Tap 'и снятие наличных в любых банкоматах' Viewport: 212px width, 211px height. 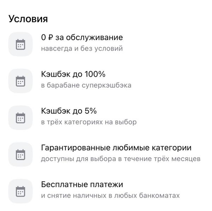pyautogui.click(x=110, y=196)
